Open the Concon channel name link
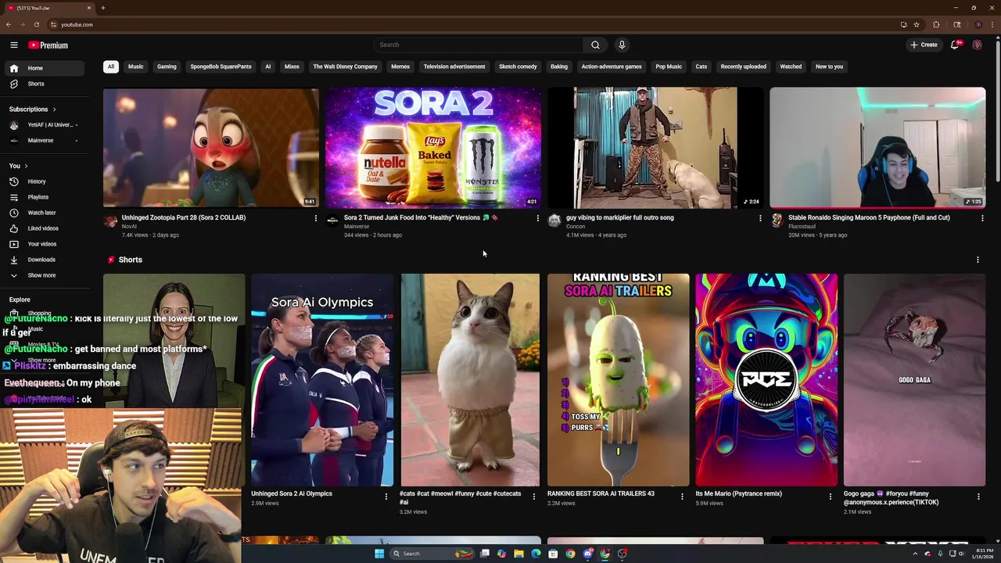1001x563 pixels. tap(576, 227)
